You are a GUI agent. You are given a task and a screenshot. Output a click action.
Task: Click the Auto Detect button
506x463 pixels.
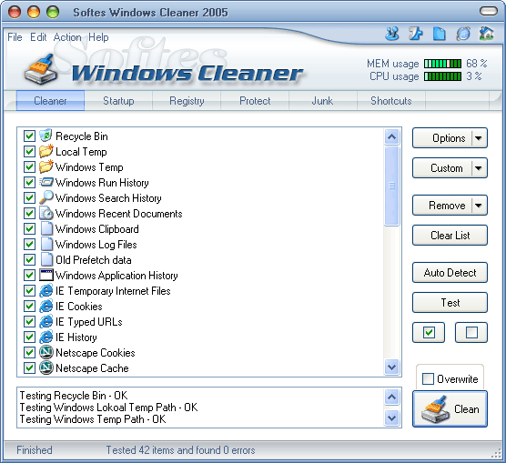pos(450,273)
